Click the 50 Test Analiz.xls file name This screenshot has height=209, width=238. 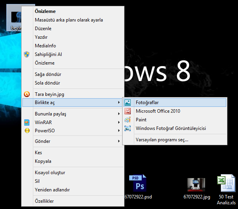click(x=226, y=200)
